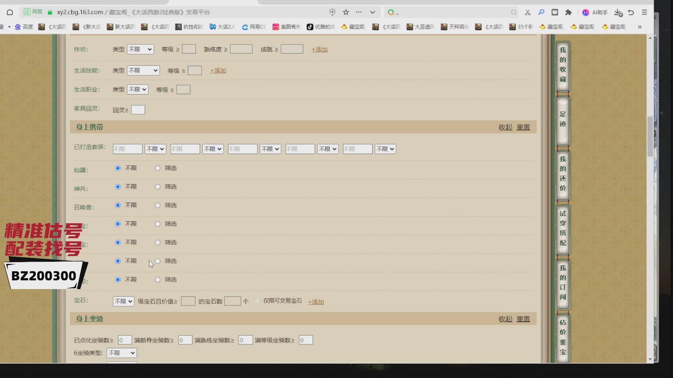Open the 百度 bookmark

coord(23,27)
